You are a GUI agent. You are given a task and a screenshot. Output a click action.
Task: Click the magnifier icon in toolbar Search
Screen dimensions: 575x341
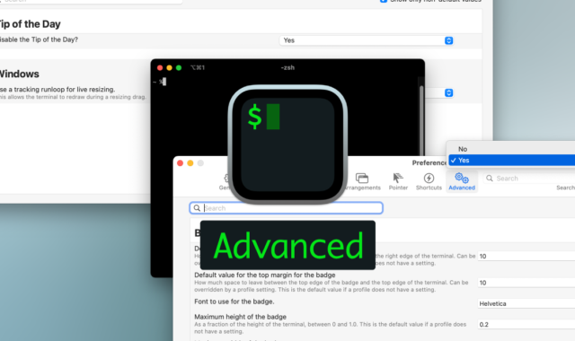point(489,179)
